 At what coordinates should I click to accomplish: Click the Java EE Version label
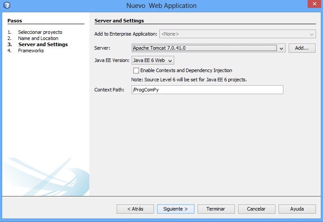pos(112,60)
